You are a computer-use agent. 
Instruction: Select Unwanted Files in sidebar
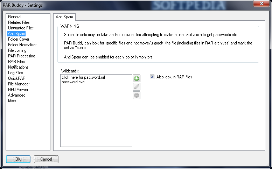(21, 28)
